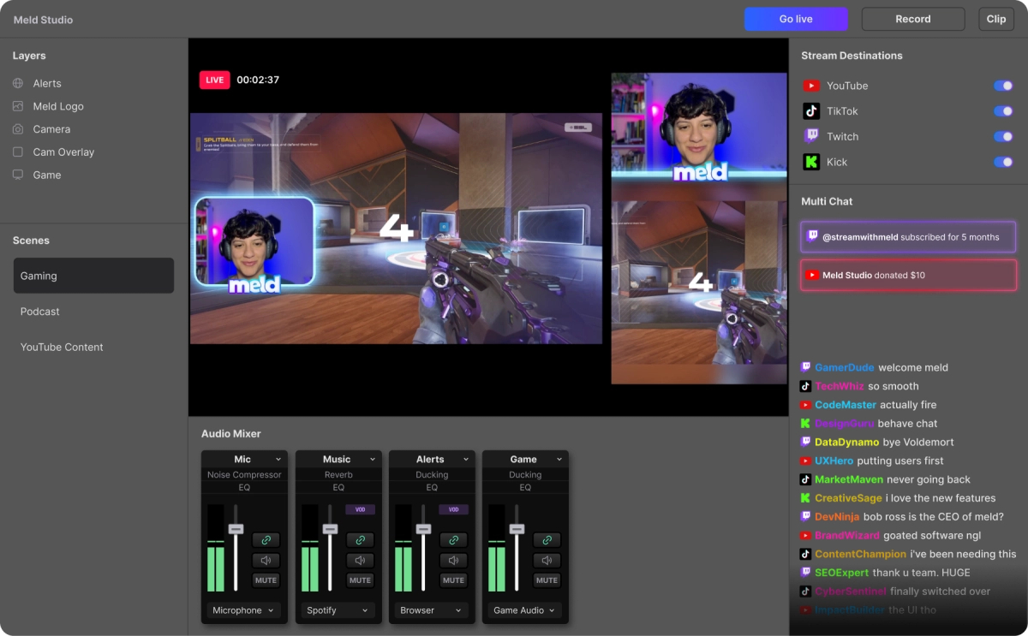Select the Gaming scene
Image resolution: width=1028 pixels, height=636 pixels.
tap(93, 276)
